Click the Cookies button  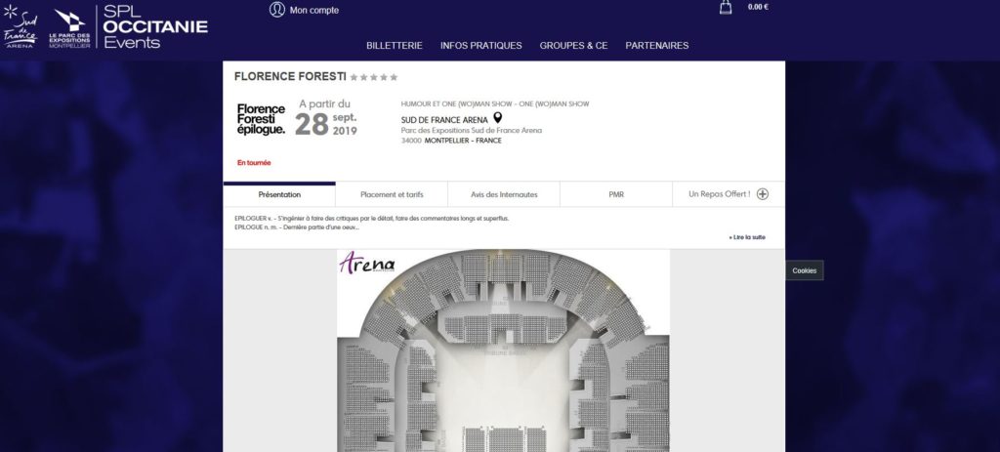click(805, 270)
